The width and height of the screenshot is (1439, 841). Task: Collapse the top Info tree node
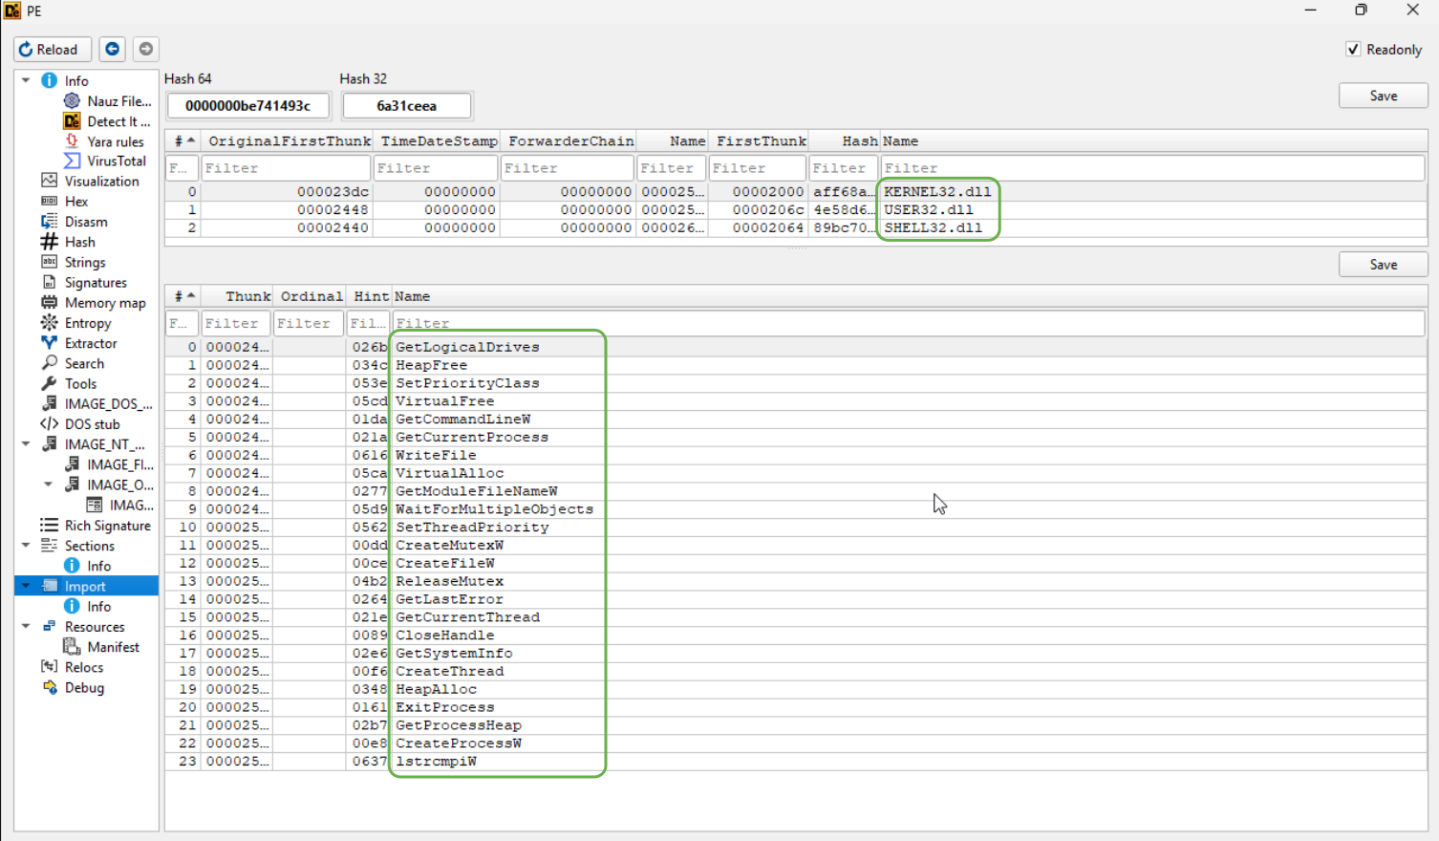pyautogui.click(x=26, y=81)
